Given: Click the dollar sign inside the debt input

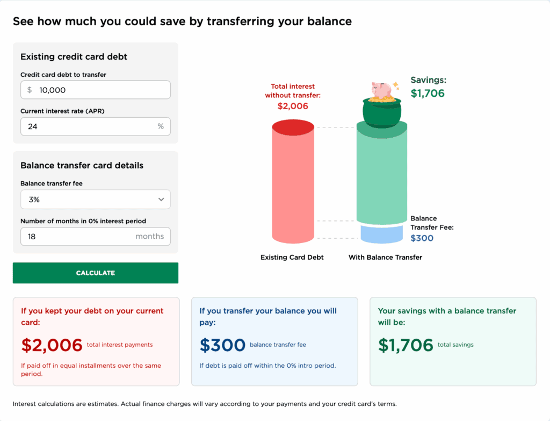Looking at the screenshot, I should 30,90.
